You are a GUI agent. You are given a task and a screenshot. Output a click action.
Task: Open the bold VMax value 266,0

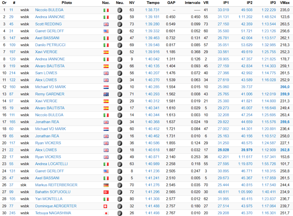(285, 87)
